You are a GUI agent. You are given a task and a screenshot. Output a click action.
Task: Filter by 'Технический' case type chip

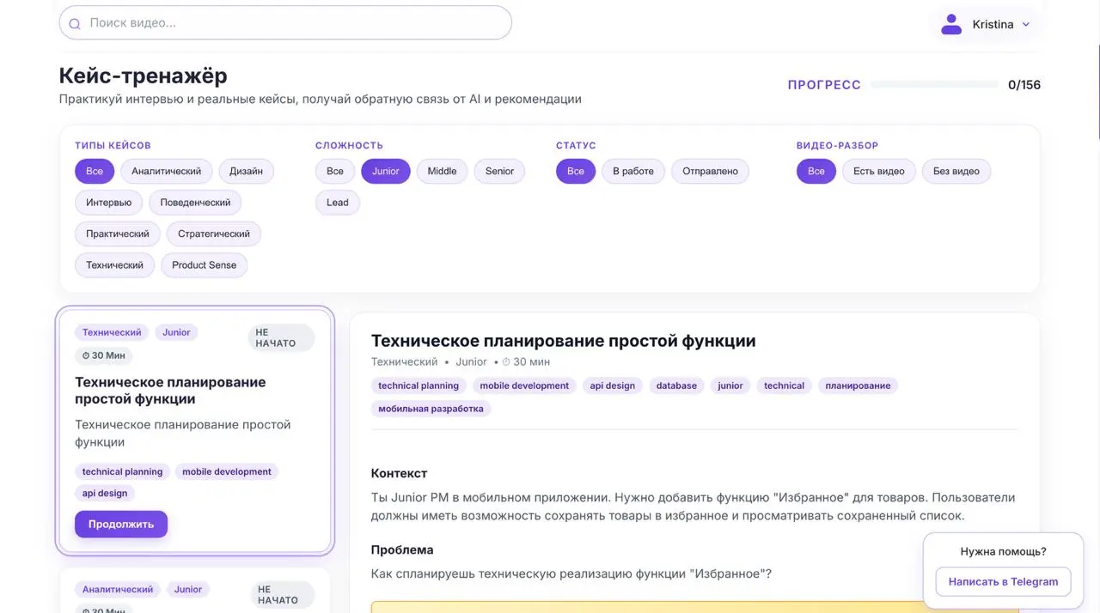(114, 265)
